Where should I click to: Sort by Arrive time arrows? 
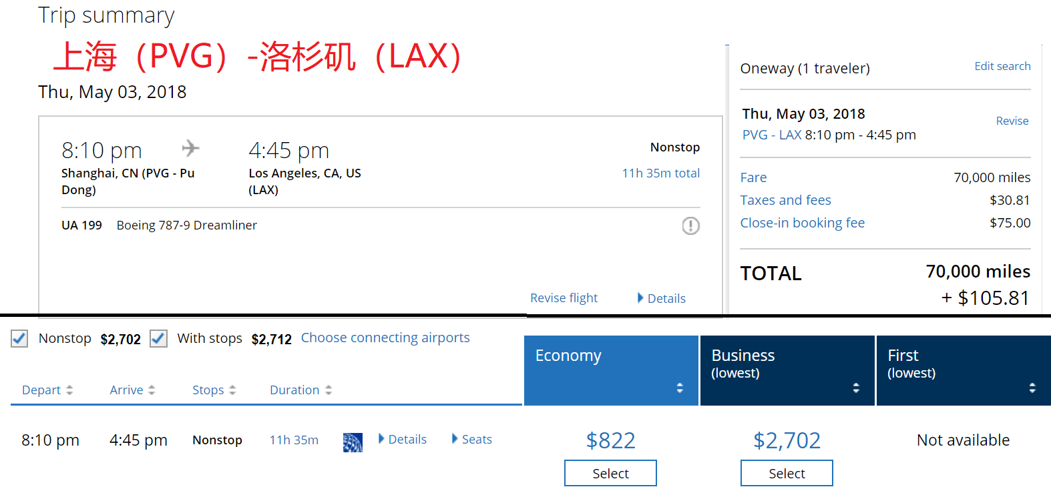(152, 390)
